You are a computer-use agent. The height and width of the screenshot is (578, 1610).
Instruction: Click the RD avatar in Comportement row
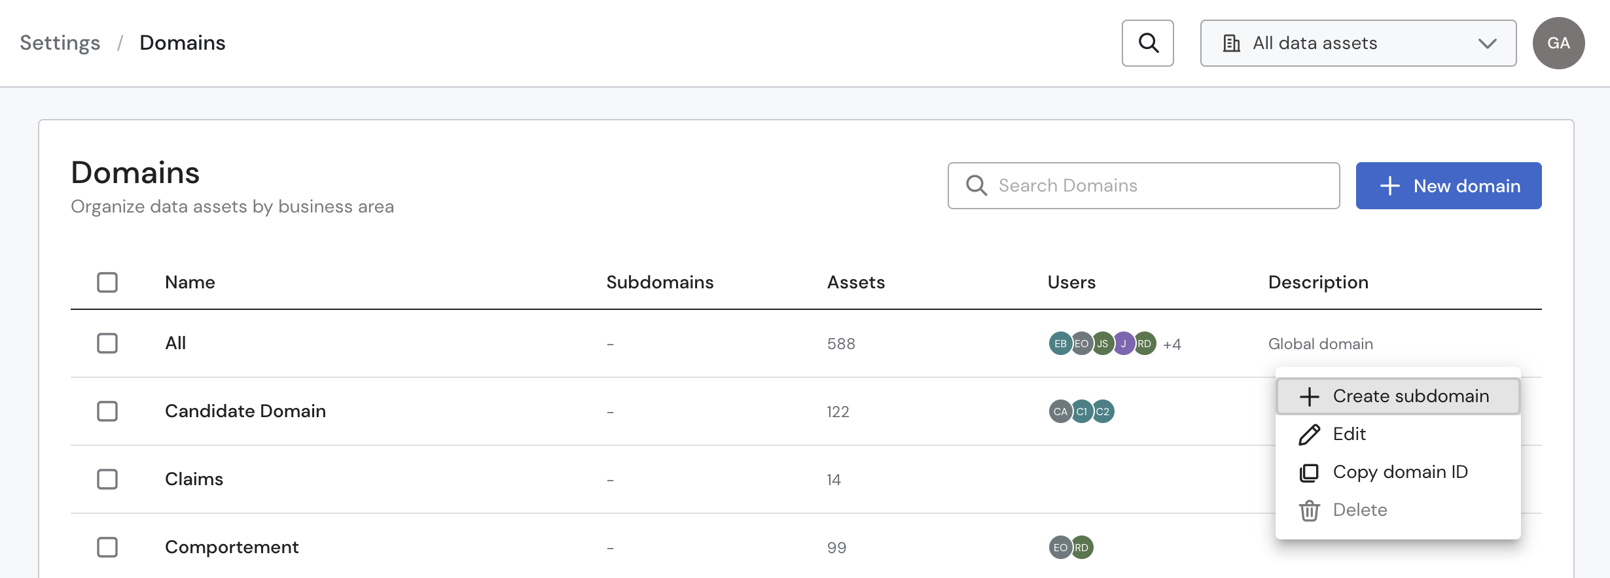pos(1082,547)
